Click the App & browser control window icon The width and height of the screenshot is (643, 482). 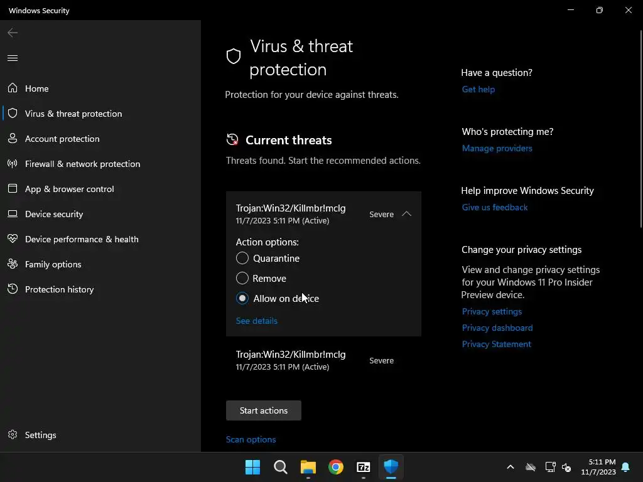pyautogui.click(x=13, y=188)
